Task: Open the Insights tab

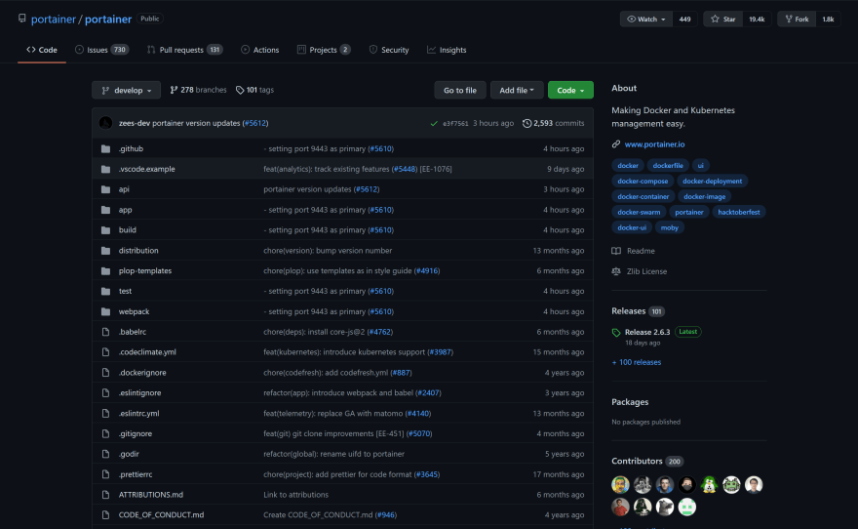Action: [448, 50]
